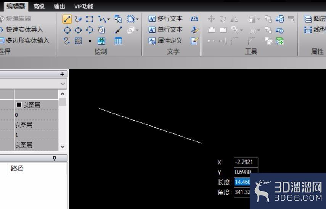
Task: Click the blue rectangle-with-clock icon
Action: (x=280, y=31)
